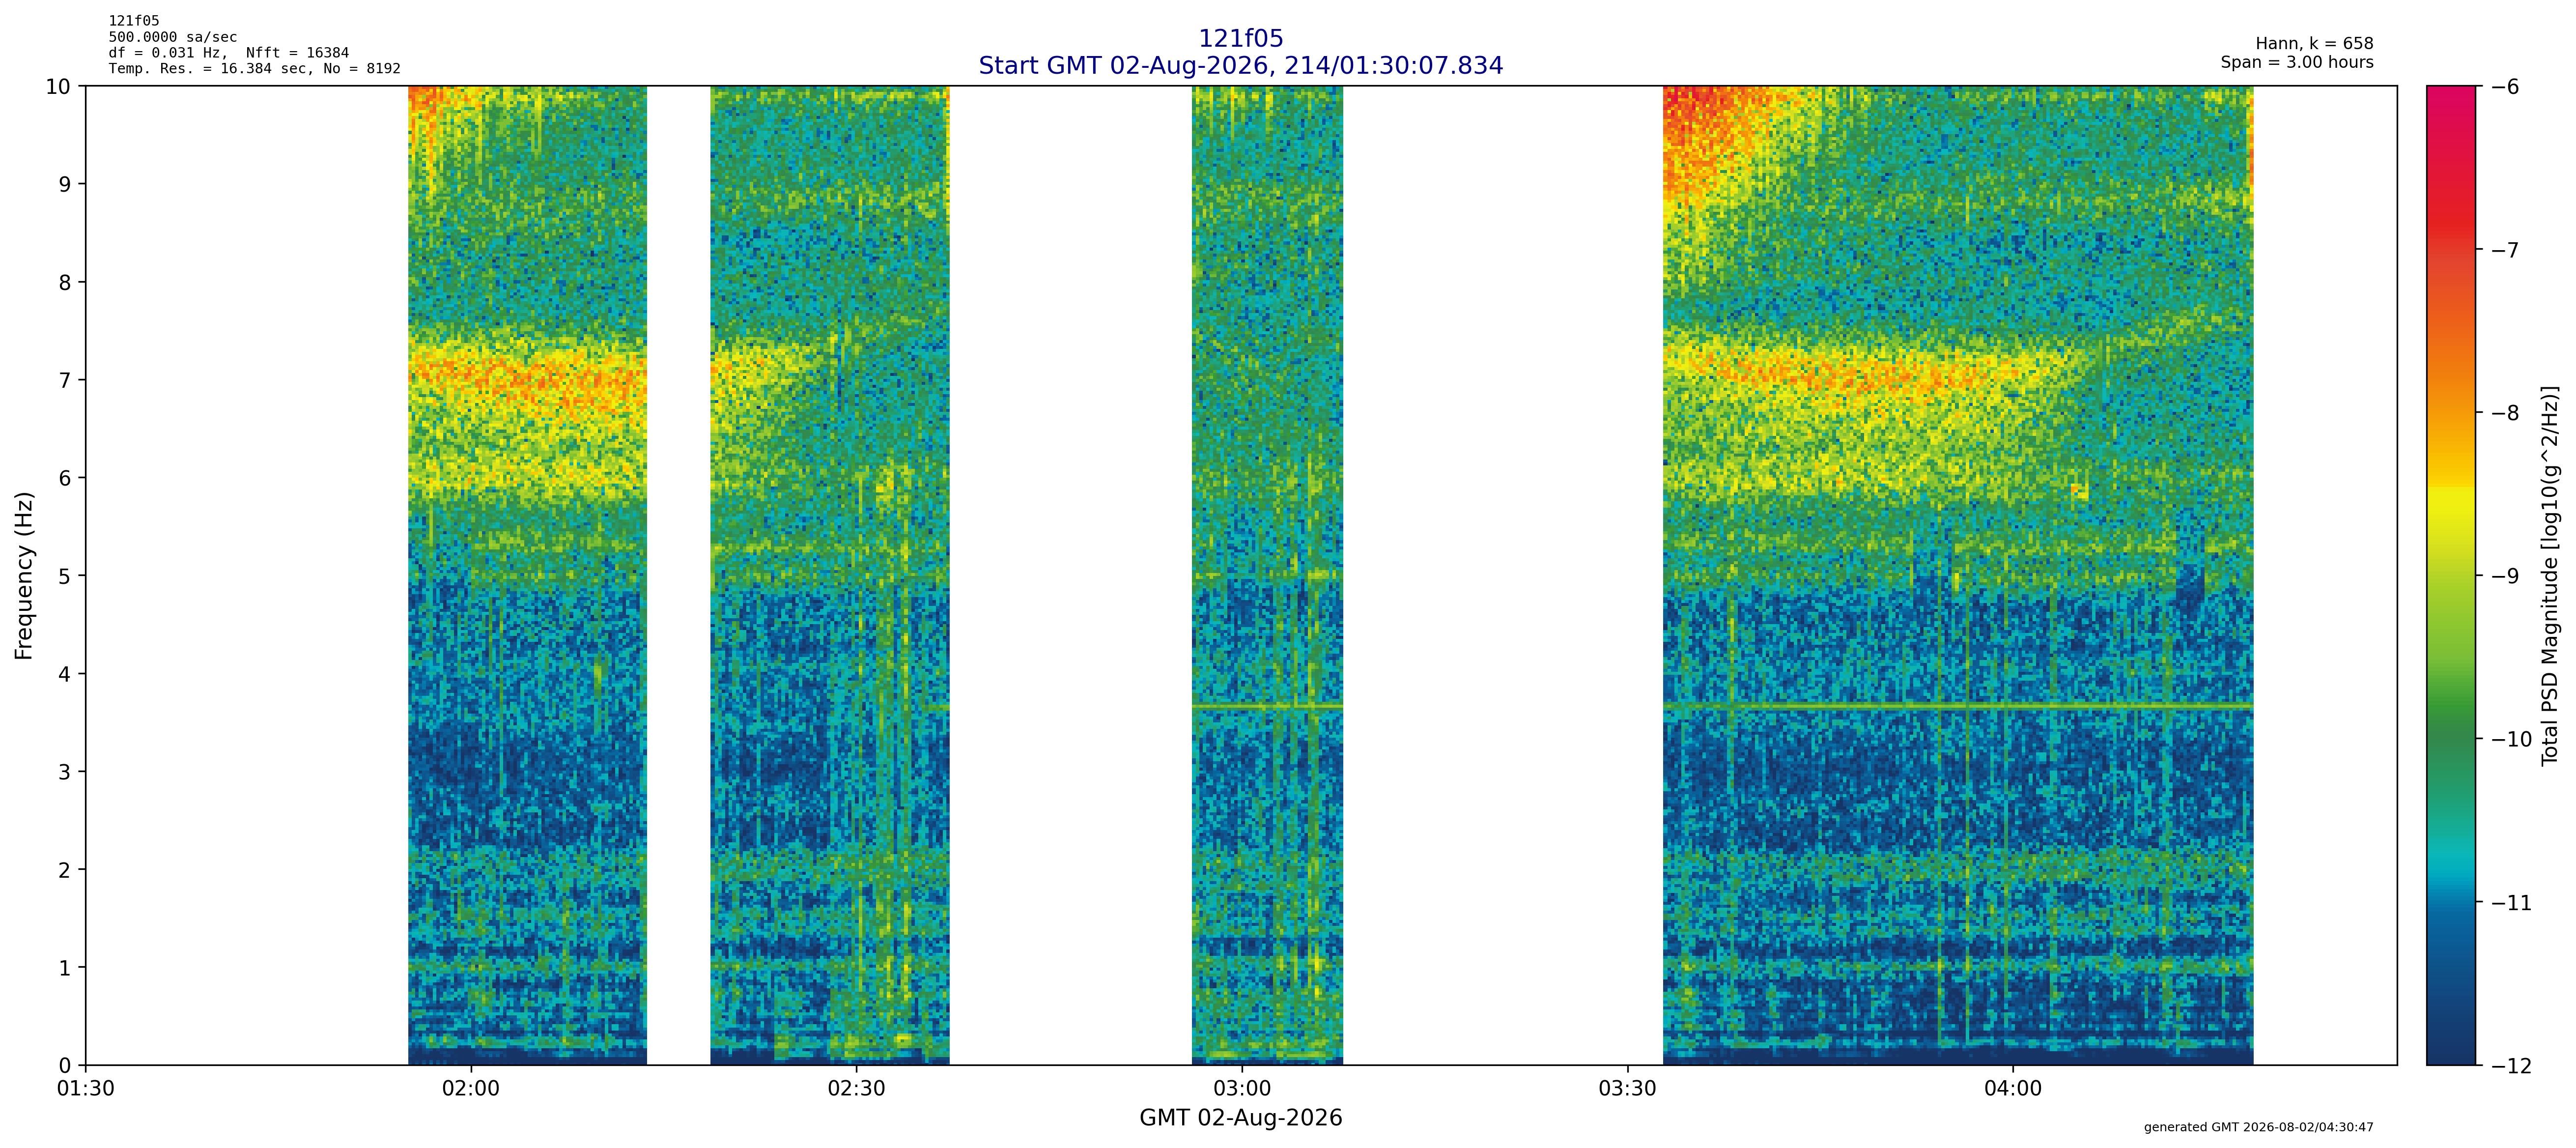Image resolution: width=2576 pixels, height=1148 pixels.
Task: Select the "04:00" time axis tick label
Action: tap(2012, 1088)
